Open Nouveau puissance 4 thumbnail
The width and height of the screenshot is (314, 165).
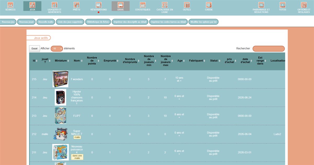coord(60,152)
